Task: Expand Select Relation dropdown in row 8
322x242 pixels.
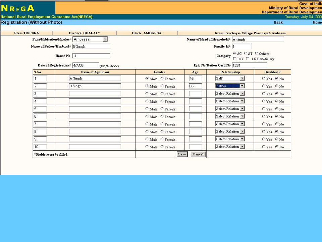Action: pyautogui.click(x=230, y=131)
